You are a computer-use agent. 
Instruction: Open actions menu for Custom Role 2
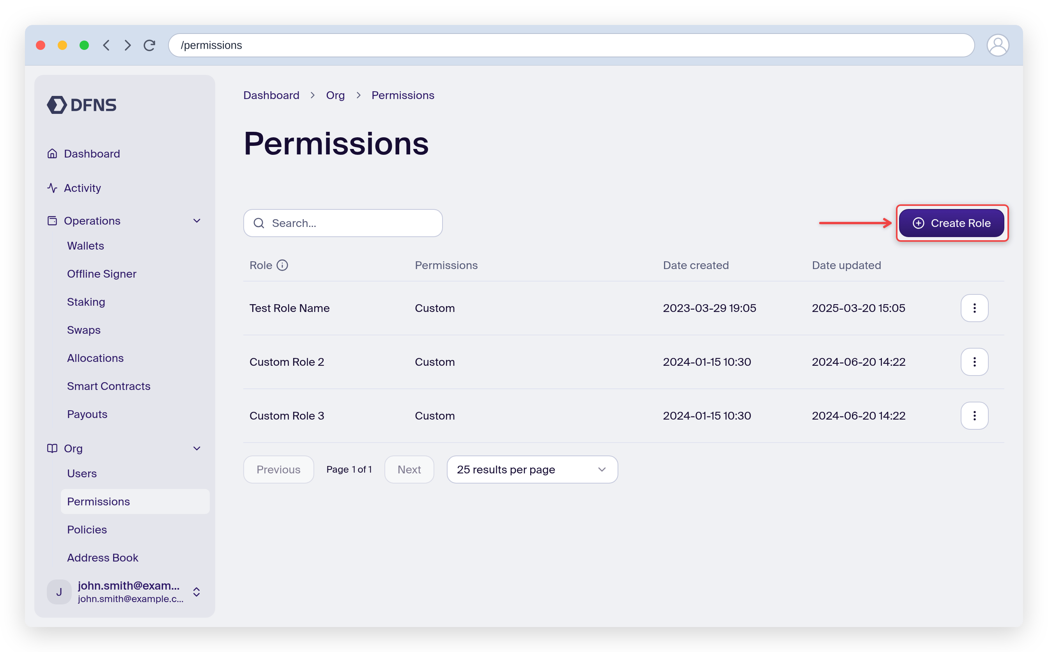[x=974, y=362]
